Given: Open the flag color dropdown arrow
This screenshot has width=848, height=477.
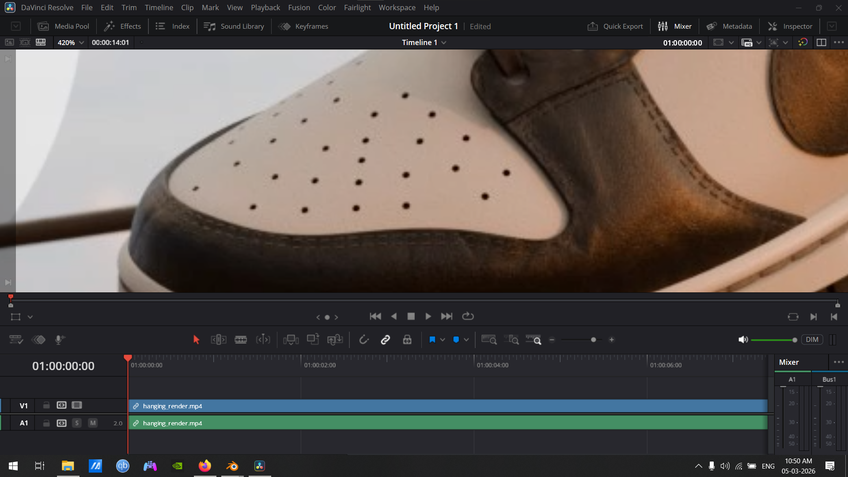Looking at the screenshot, I should click(443, 340).
